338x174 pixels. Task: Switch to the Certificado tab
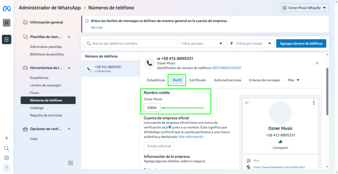[x=197, y=80]
